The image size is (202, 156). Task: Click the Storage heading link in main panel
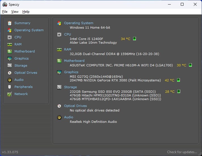click(x=70, y=87)
